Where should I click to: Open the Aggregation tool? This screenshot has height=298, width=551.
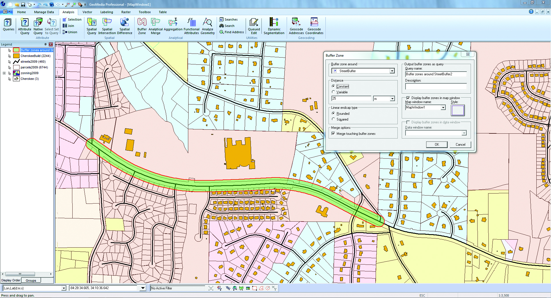[x=173, y=25]
